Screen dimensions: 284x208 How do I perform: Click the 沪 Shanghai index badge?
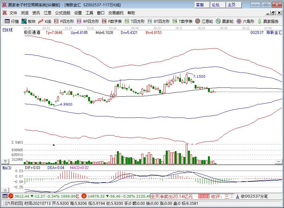(x=11, y=196)
